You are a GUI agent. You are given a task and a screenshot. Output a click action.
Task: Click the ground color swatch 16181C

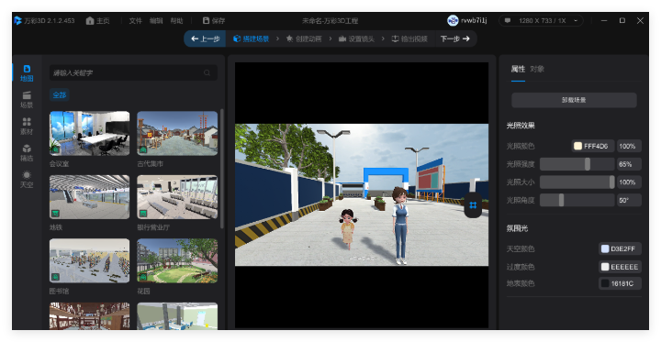click(x=605, y=283)
